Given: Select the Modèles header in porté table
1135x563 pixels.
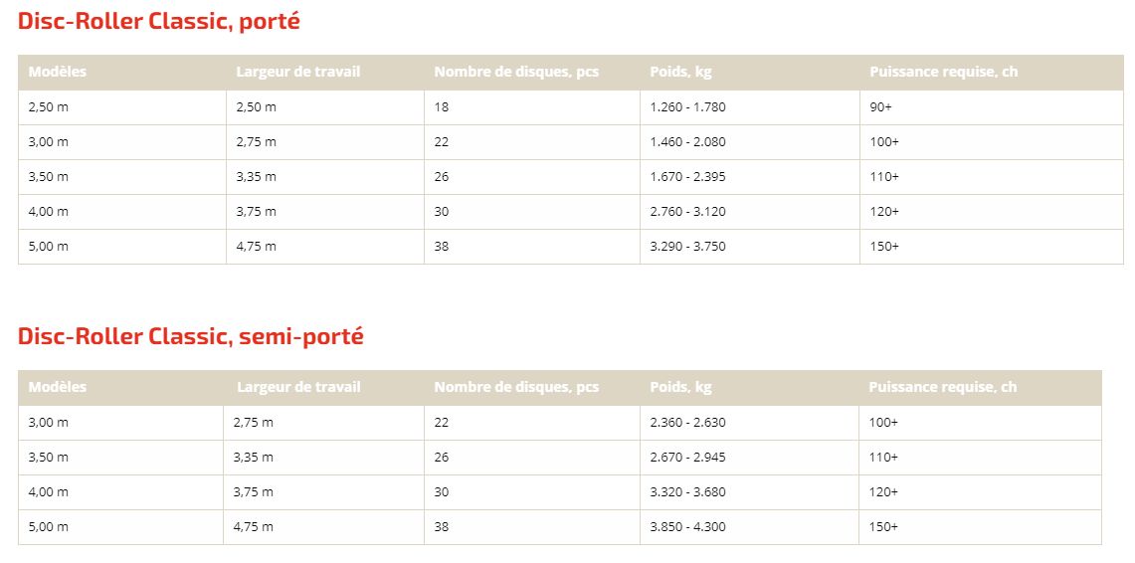Looking at the screenshot, I should (58, 72).
